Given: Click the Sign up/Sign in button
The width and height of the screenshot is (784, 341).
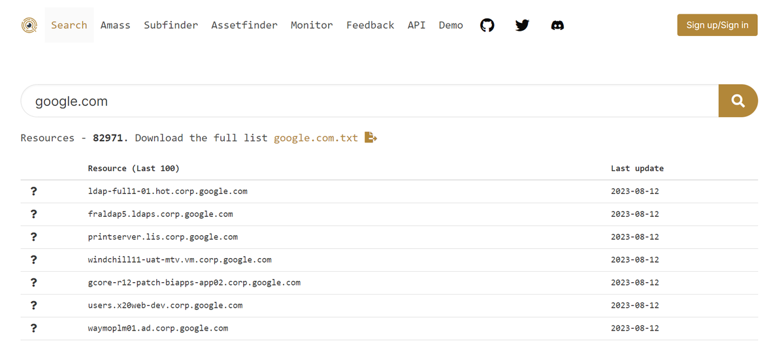Looking at the screenshot, I should point(717,25).
